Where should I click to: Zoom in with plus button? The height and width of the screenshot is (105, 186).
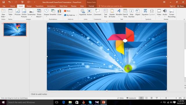[x=176, y=98]
